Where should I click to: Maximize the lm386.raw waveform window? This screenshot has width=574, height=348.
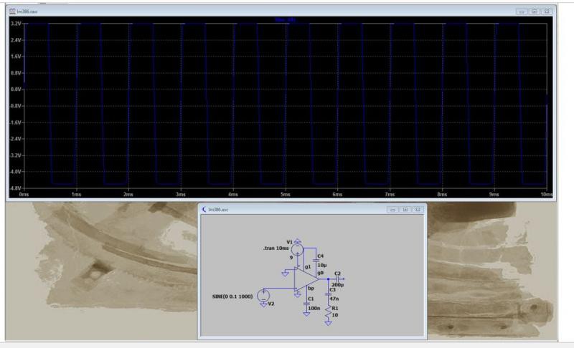click(535, 11)
